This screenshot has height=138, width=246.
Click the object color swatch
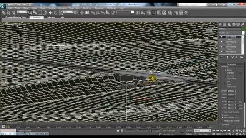point(243,29)
